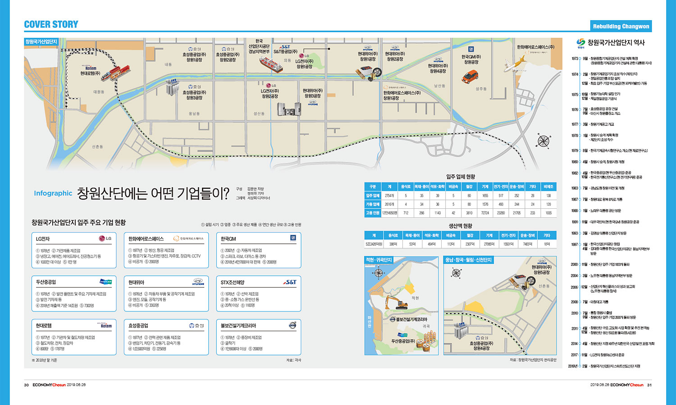Select the 적현·귀곡단지 map title tab

379,260
